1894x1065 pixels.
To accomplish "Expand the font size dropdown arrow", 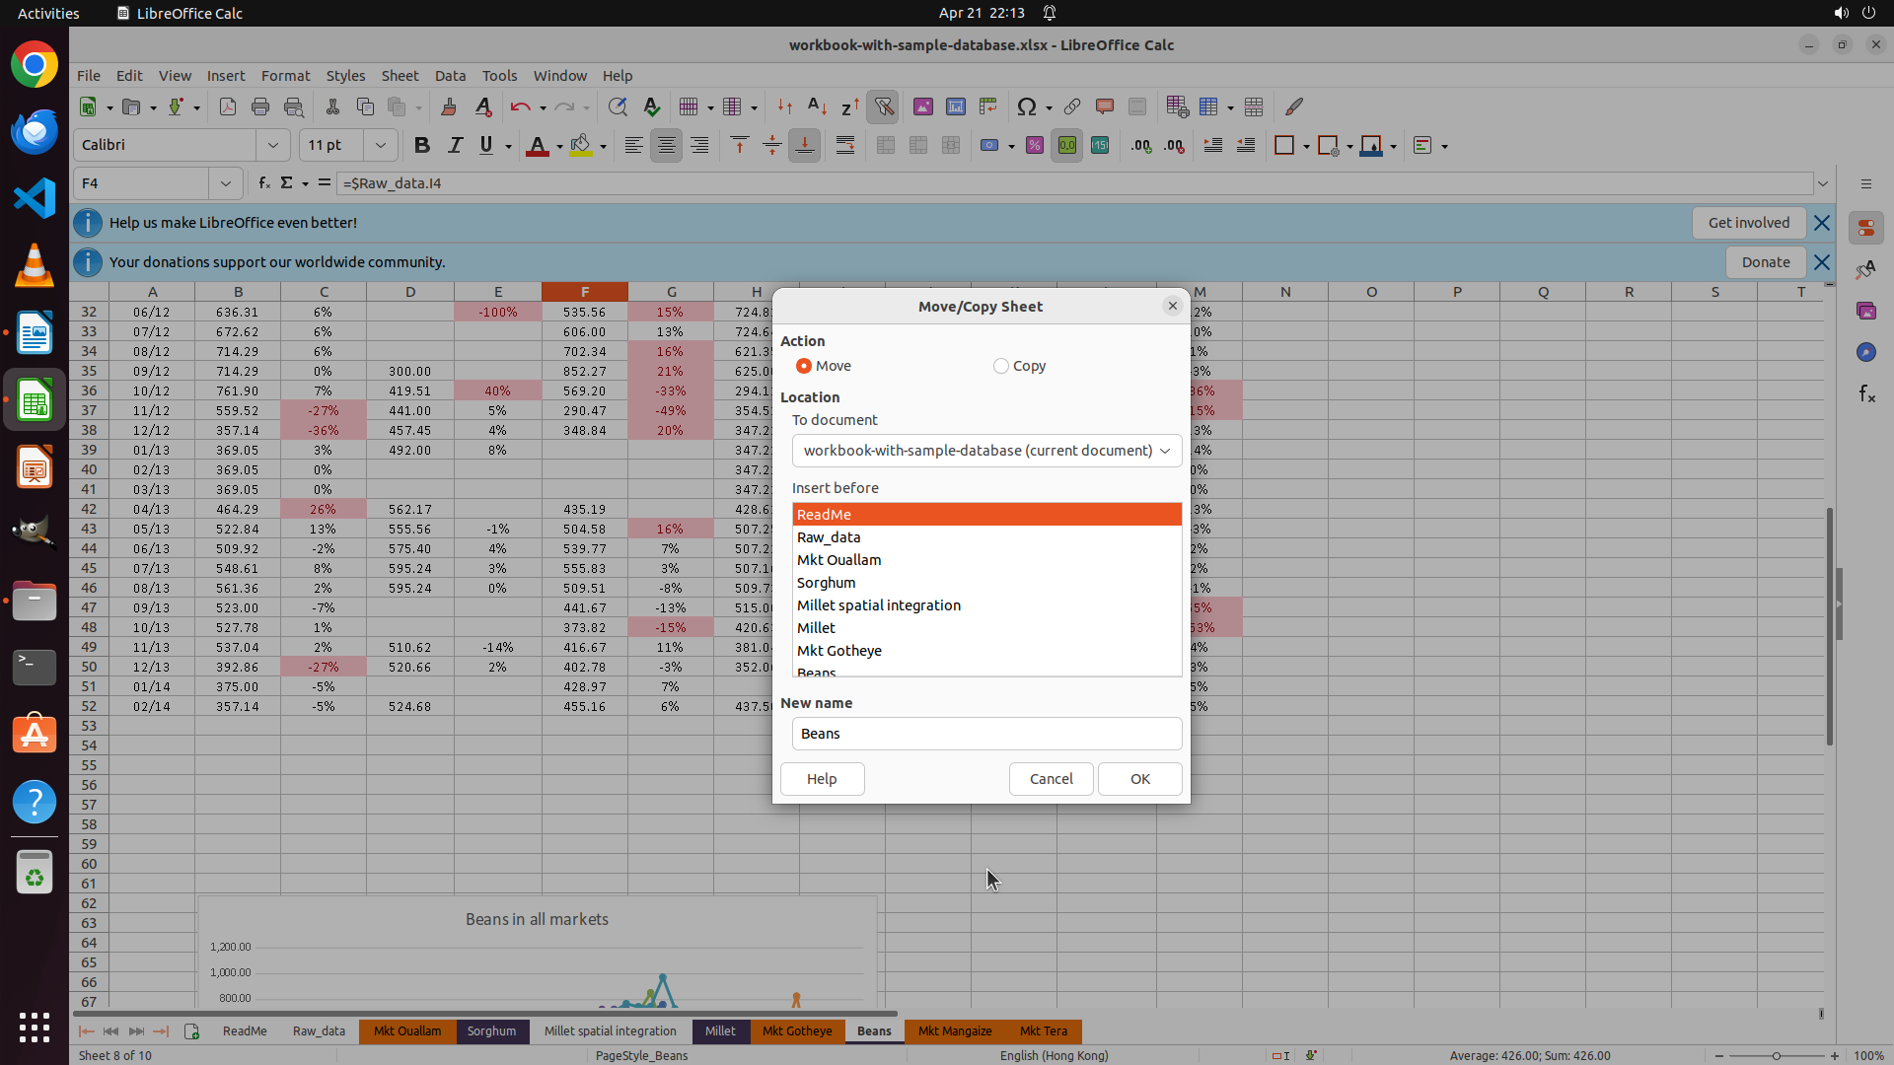I will [x=380, y=145].
